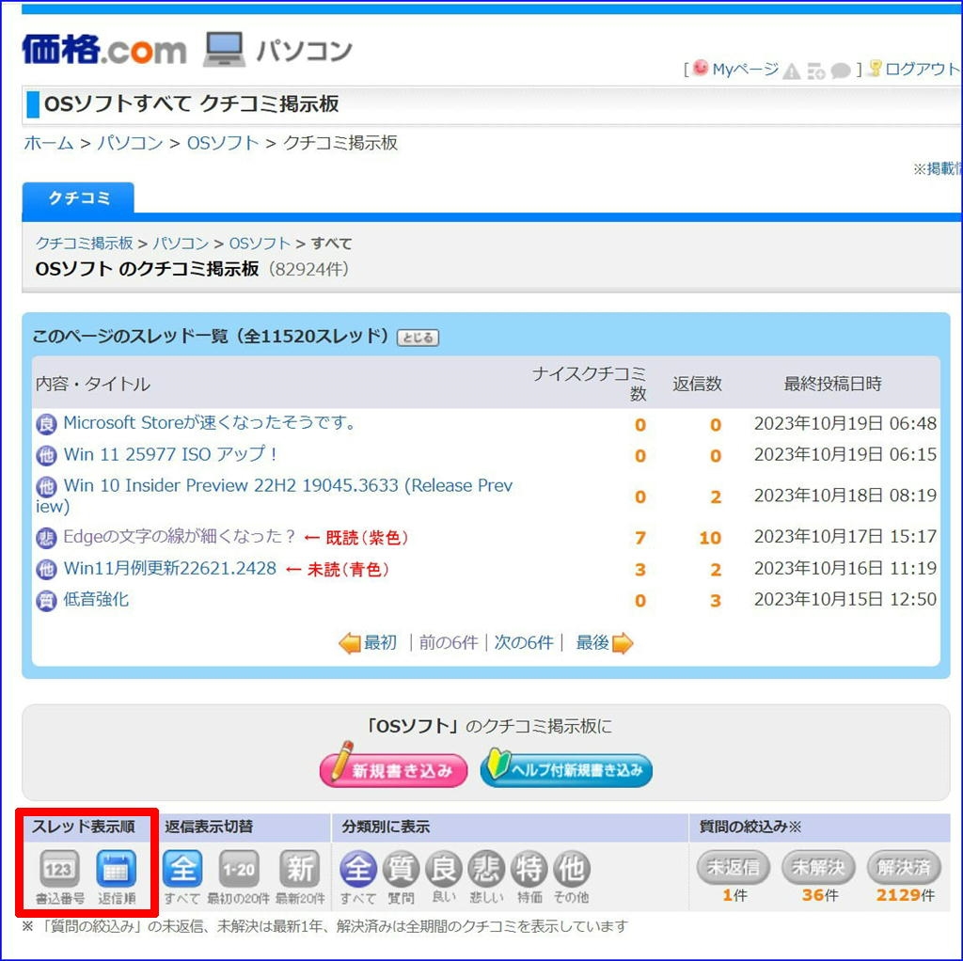Viewport: 963px width, 961px height.
Task: Click 36件 count under 未解決
Action: click(819, 895)
